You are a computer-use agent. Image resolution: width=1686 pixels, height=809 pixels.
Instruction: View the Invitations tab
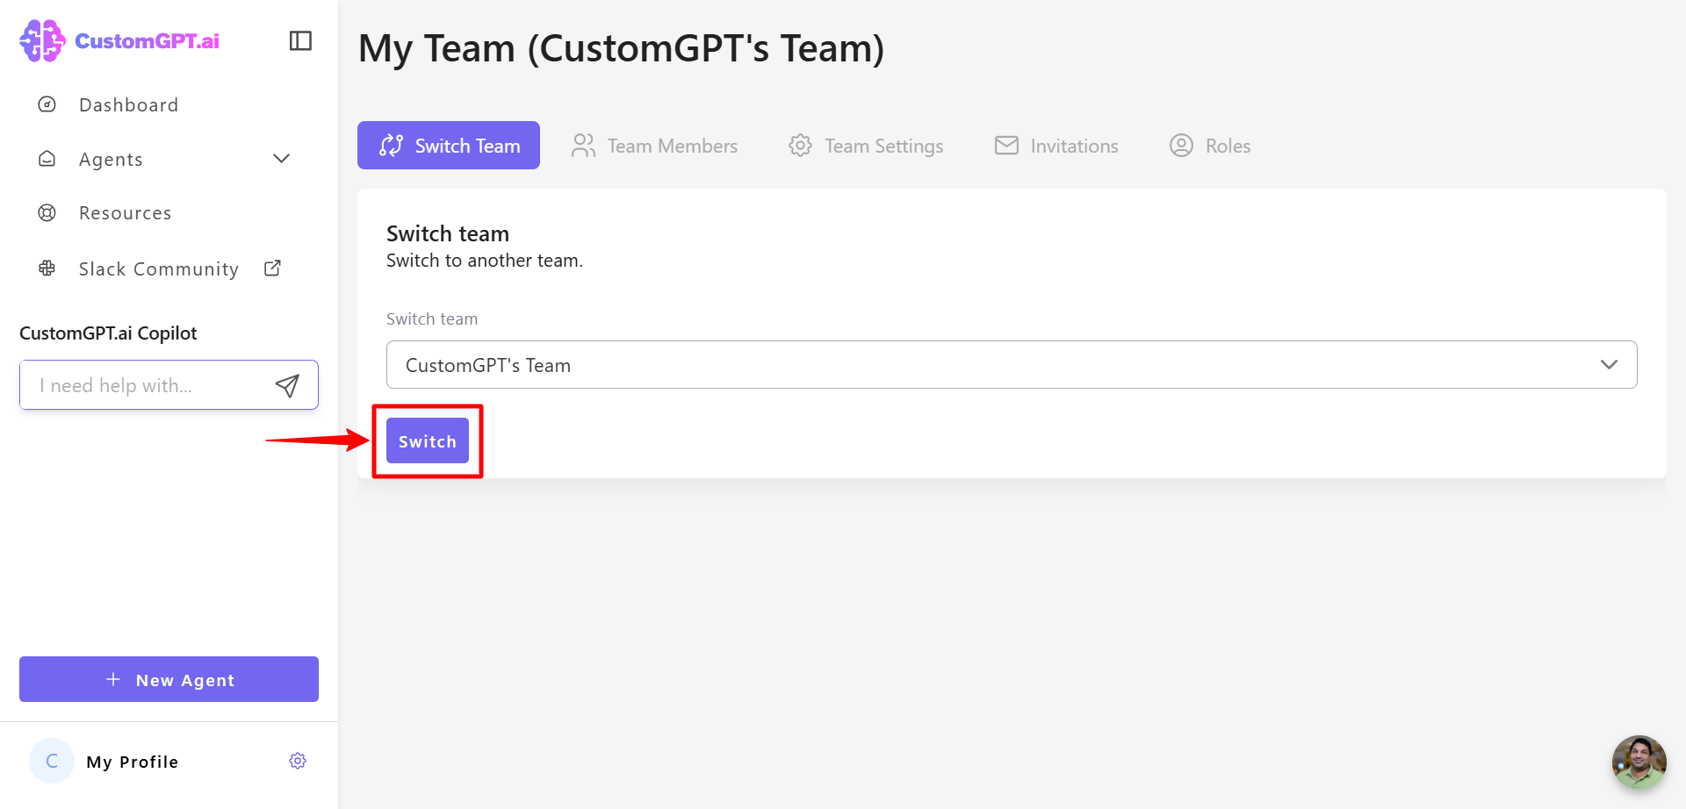tap(1056, 146)
